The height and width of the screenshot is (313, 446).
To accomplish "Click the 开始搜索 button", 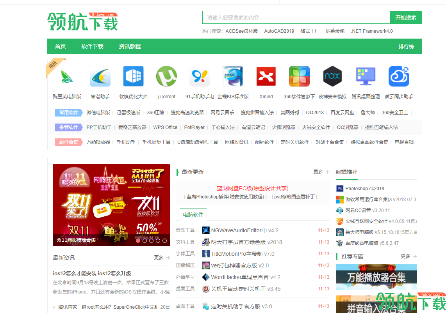I will [x=406, y=17].
